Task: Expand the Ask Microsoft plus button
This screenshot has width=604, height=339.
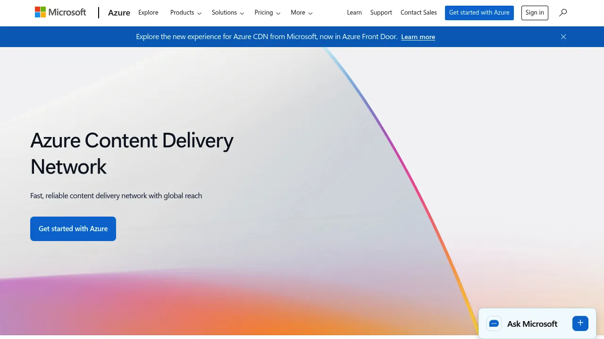Action: [x=580, y=323]
